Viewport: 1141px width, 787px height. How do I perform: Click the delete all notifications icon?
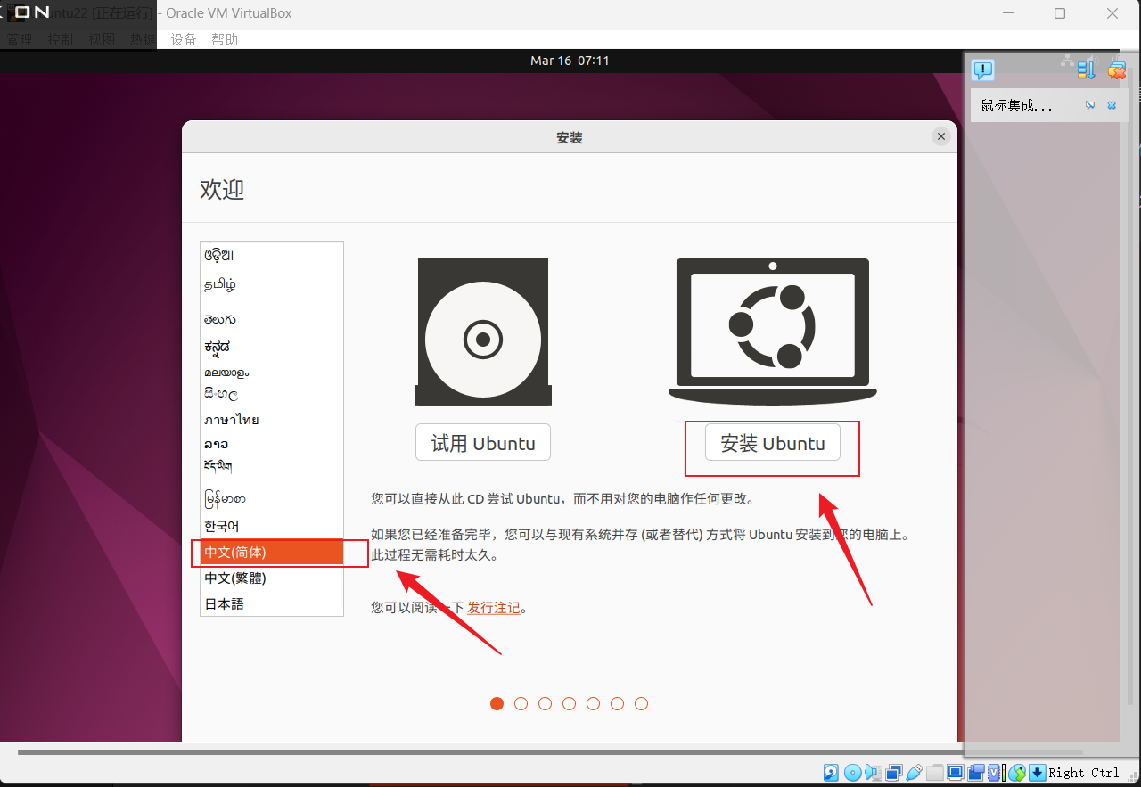(x=1116, y=70)
